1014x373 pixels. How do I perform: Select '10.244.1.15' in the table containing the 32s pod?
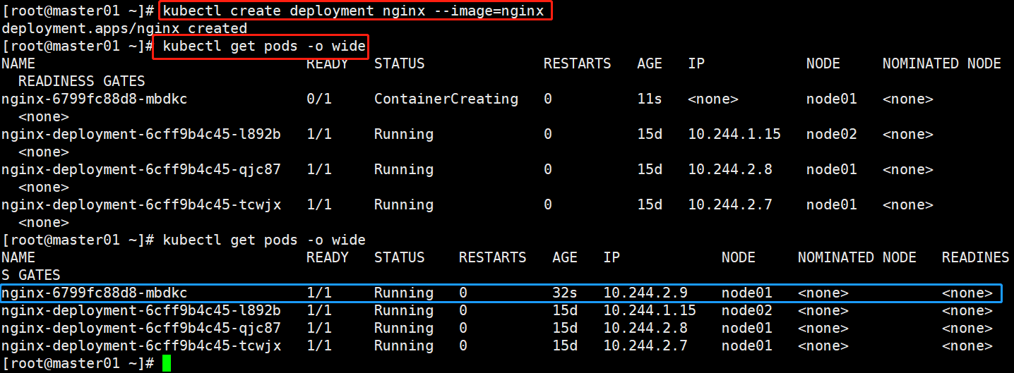click(649, 310)
